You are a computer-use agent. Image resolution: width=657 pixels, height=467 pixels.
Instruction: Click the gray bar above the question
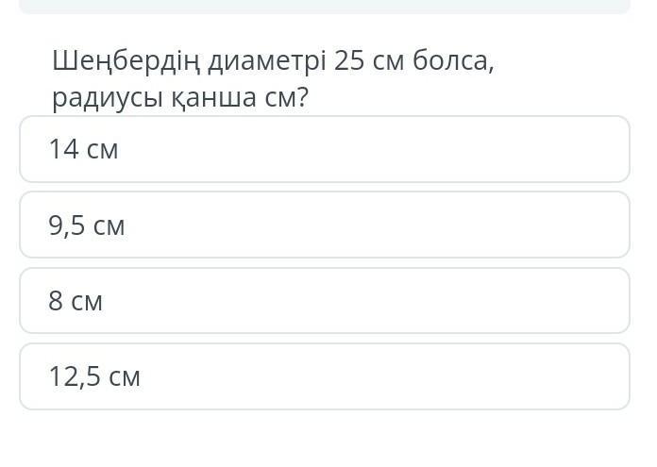click(x=324, y=6)
